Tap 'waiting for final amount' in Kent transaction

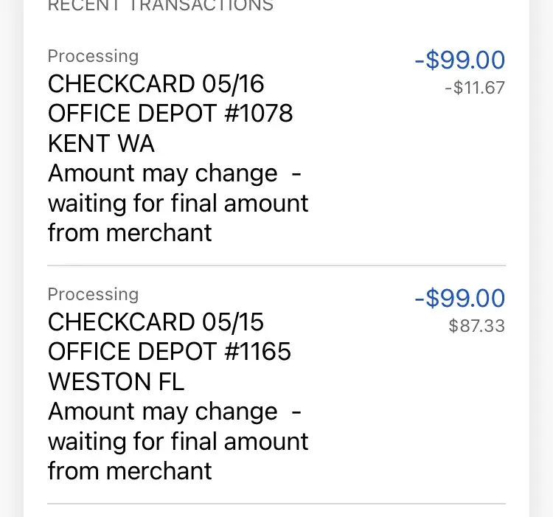pos(178,203)
